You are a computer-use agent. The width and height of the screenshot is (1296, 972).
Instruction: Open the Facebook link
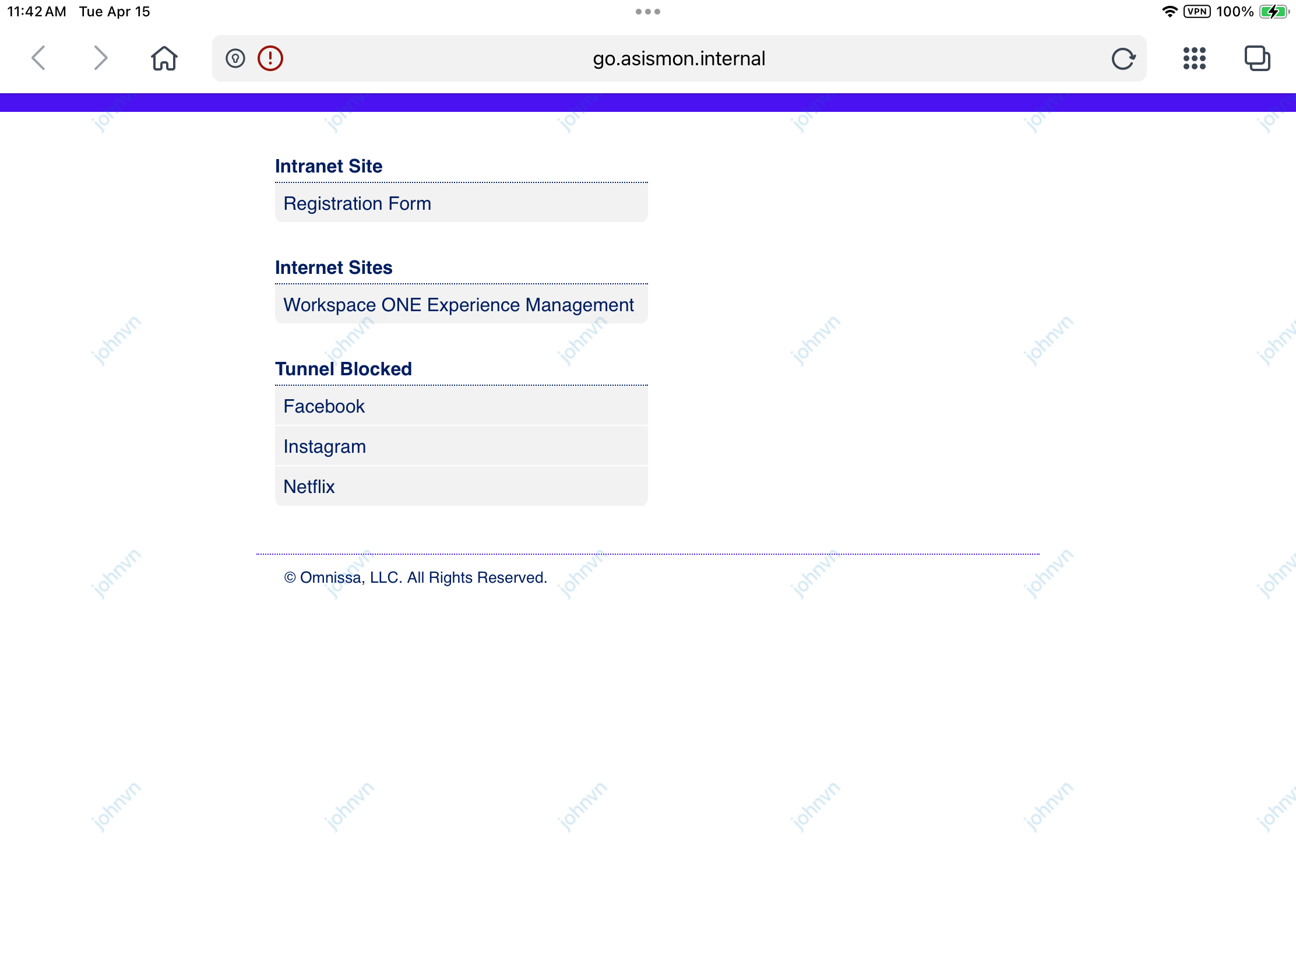[x=323, y=406]
